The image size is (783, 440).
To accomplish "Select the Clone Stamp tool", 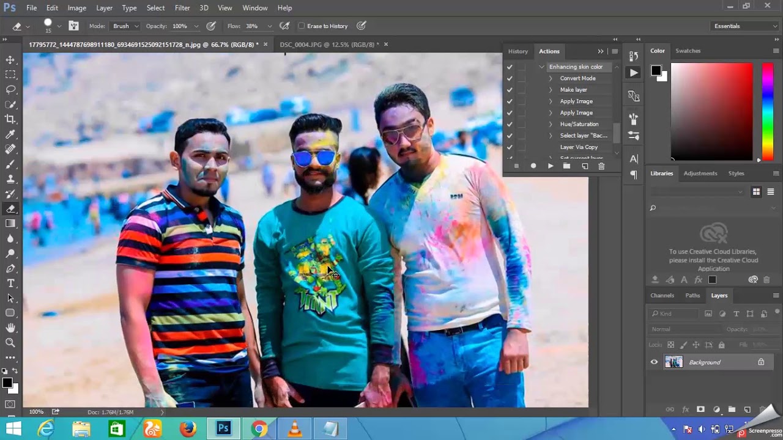I will (x=10, y=179).
